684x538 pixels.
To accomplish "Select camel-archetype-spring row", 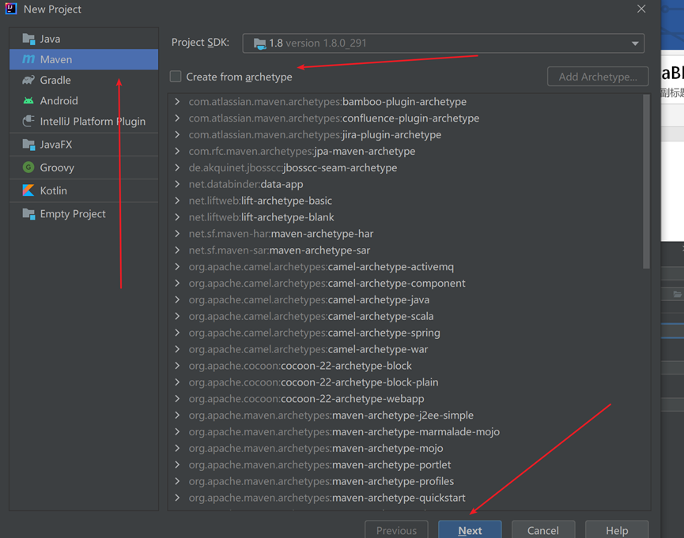I will pyautogui.click(x=406, y=333).
